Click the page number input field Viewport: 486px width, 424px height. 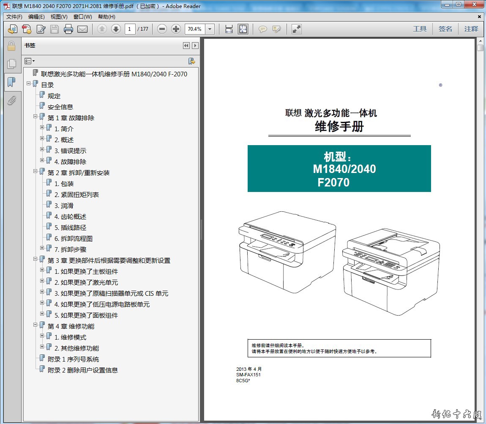(x=130, y=29)
